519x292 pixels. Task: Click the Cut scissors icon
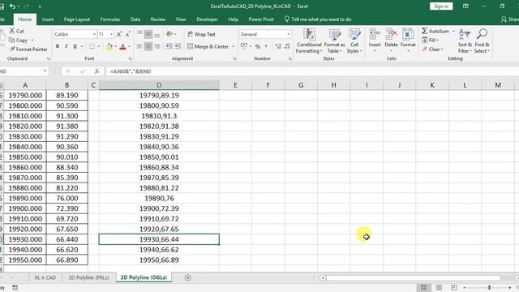click(x=12, y=31)
